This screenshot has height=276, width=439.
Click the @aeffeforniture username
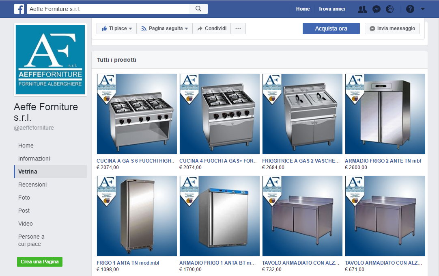(x=34, y=128)
